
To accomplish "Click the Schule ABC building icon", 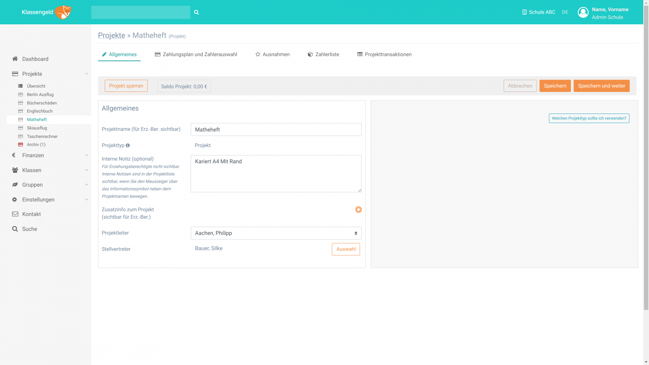I will point(524,12).
